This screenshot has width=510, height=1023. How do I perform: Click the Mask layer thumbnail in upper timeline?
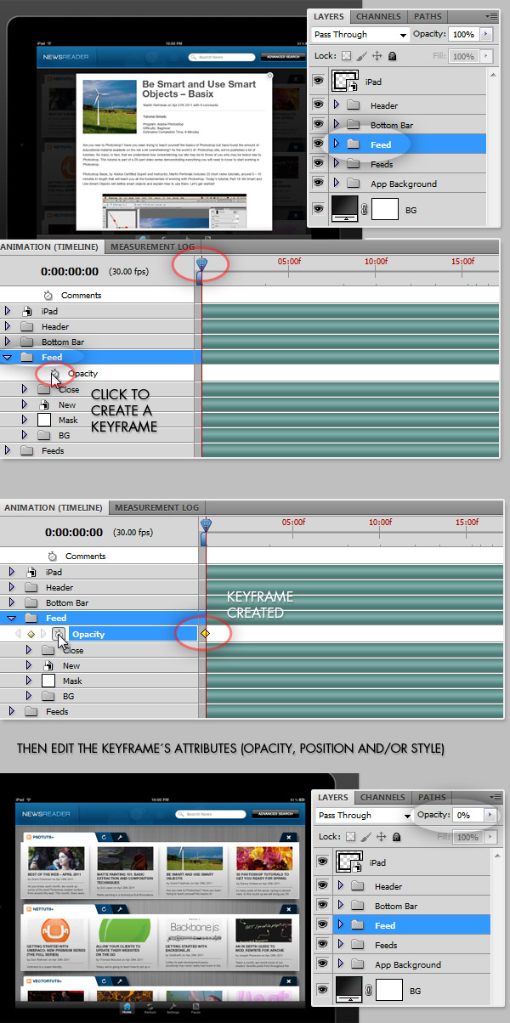point(44,420)
